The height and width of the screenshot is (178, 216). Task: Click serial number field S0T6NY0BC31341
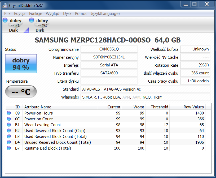(109, 57)
